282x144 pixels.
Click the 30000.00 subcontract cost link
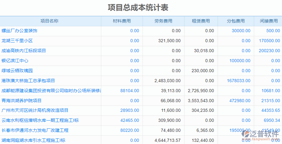point(241,31)
